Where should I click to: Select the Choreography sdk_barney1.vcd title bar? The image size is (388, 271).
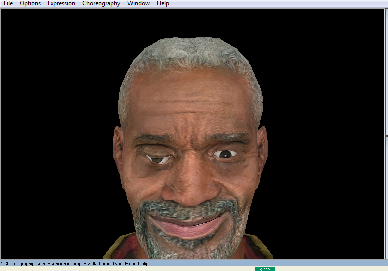point(194,263)
